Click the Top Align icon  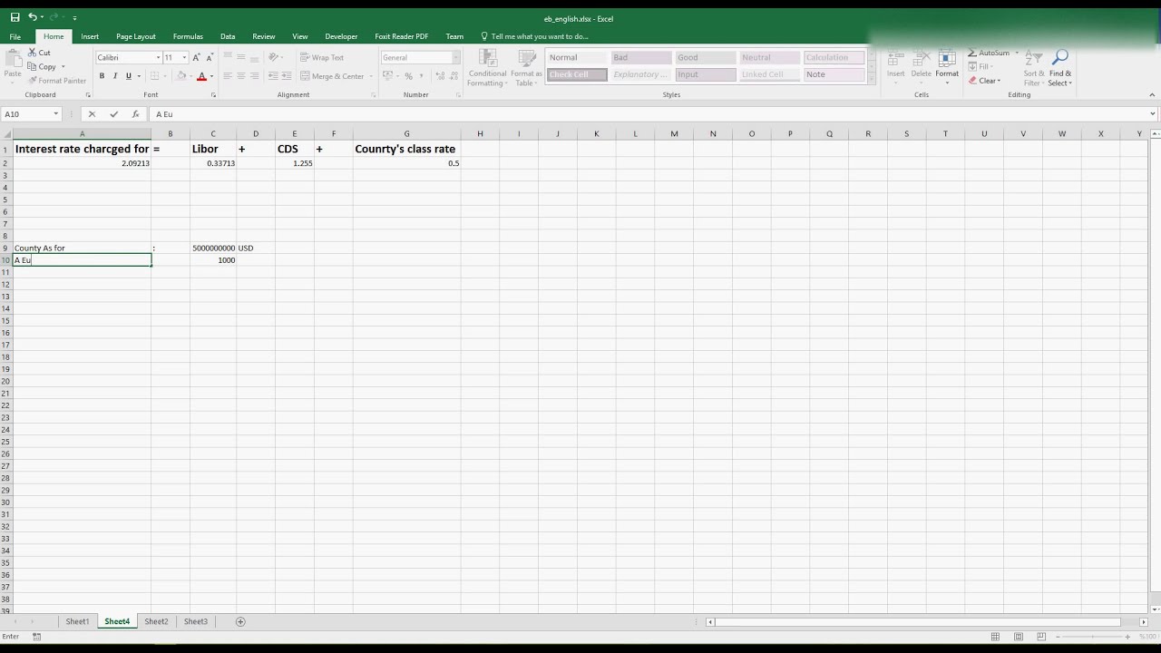pos(227,57)
